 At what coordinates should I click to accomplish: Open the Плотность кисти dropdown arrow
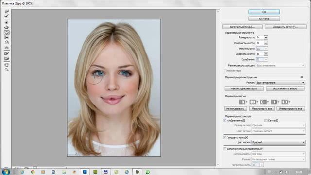[x=266, y=43]
